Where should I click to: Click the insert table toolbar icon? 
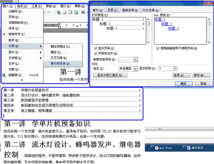coord(70,12)
